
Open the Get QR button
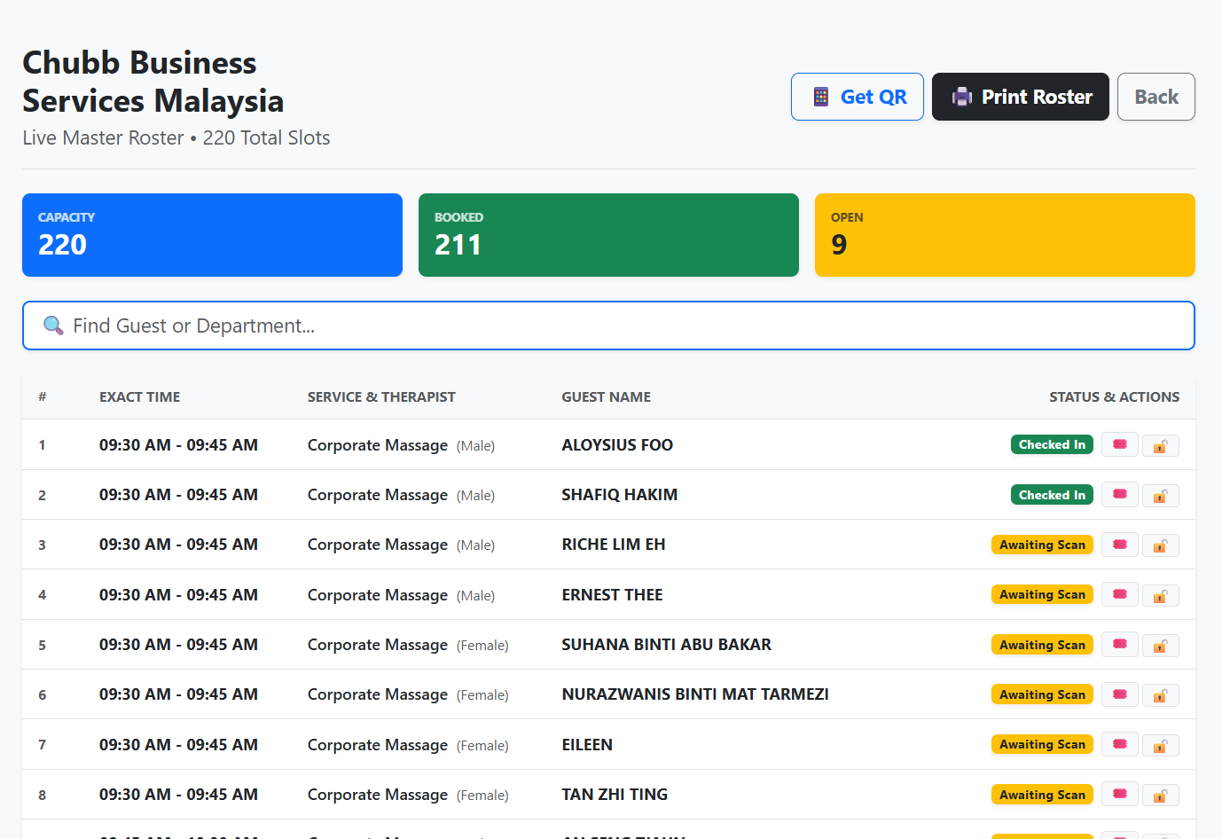coord(858,97)
